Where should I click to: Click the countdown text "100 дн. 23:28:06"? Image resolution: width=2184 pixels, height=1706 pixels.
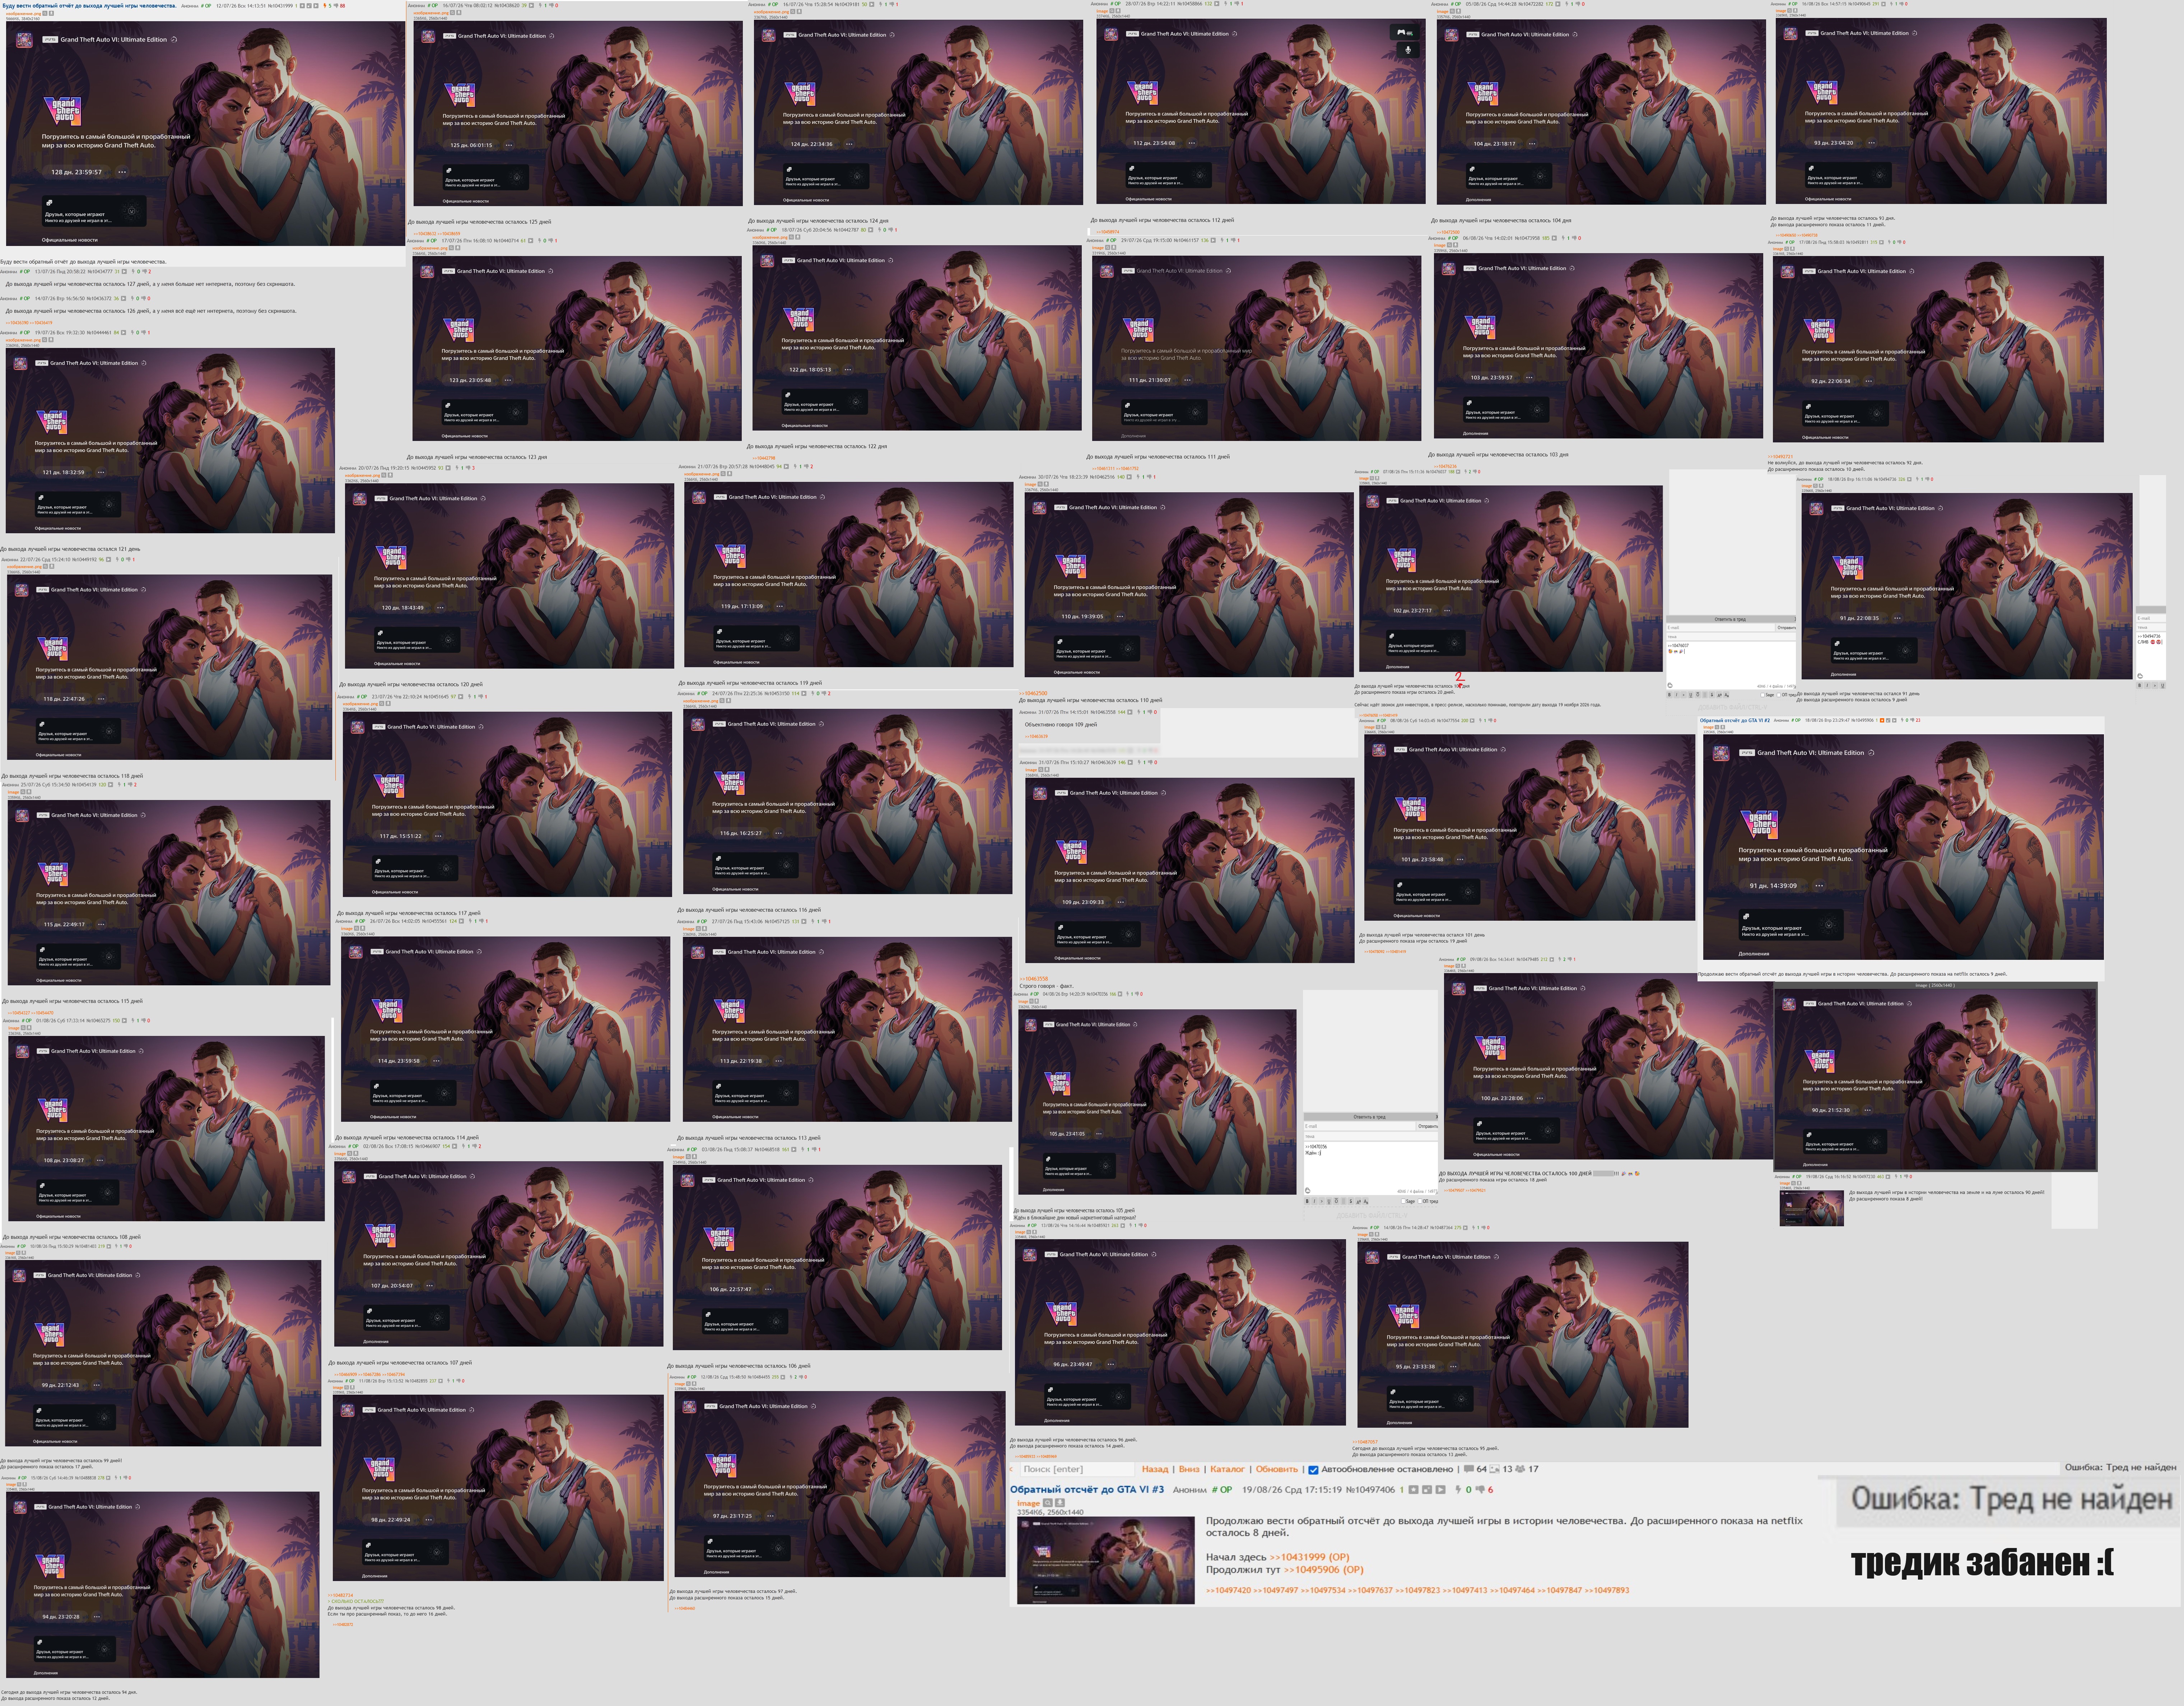[1502, 1098]
